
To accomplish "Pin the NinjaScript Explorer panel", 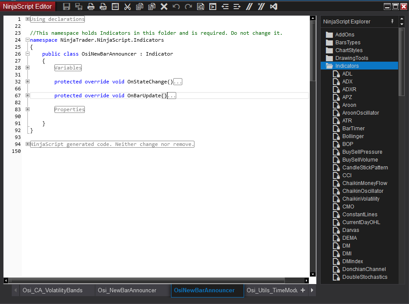I will (392, 21).
